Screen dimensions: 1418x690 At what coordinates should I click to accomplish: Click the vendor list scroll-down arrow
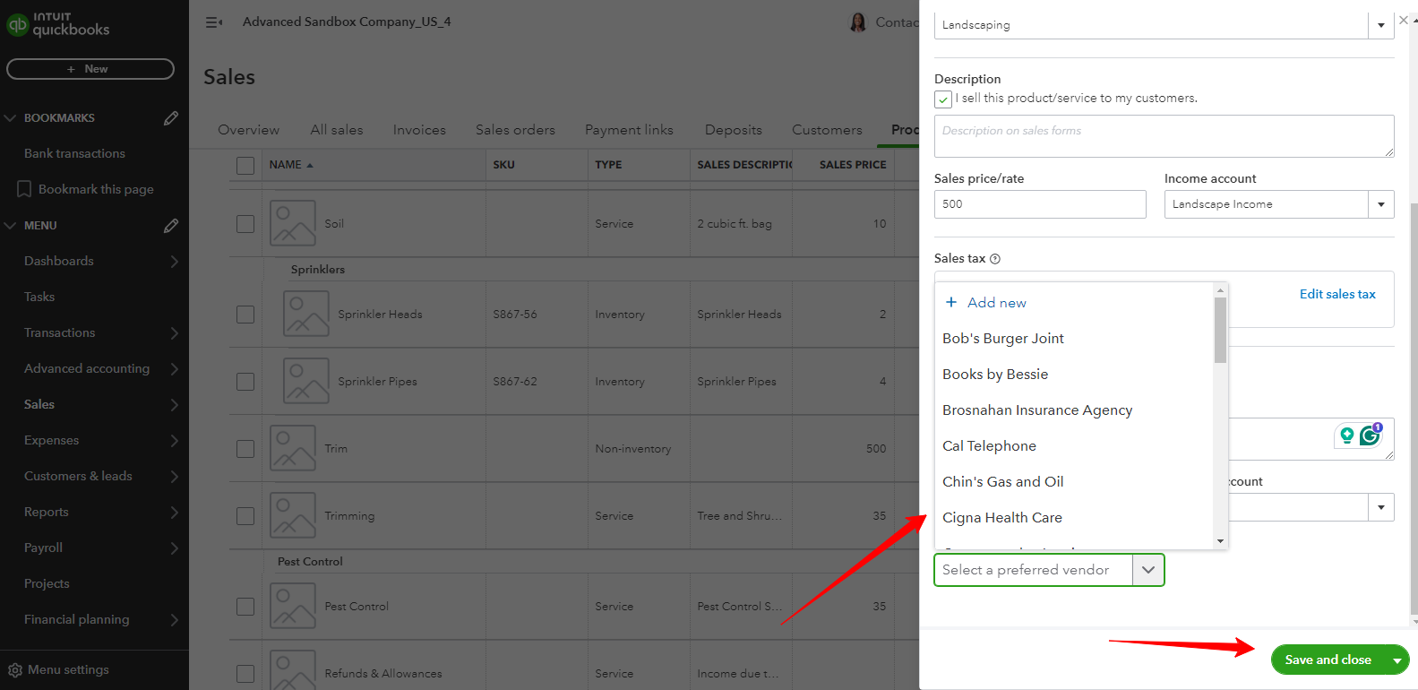(x=1220, y=541)
